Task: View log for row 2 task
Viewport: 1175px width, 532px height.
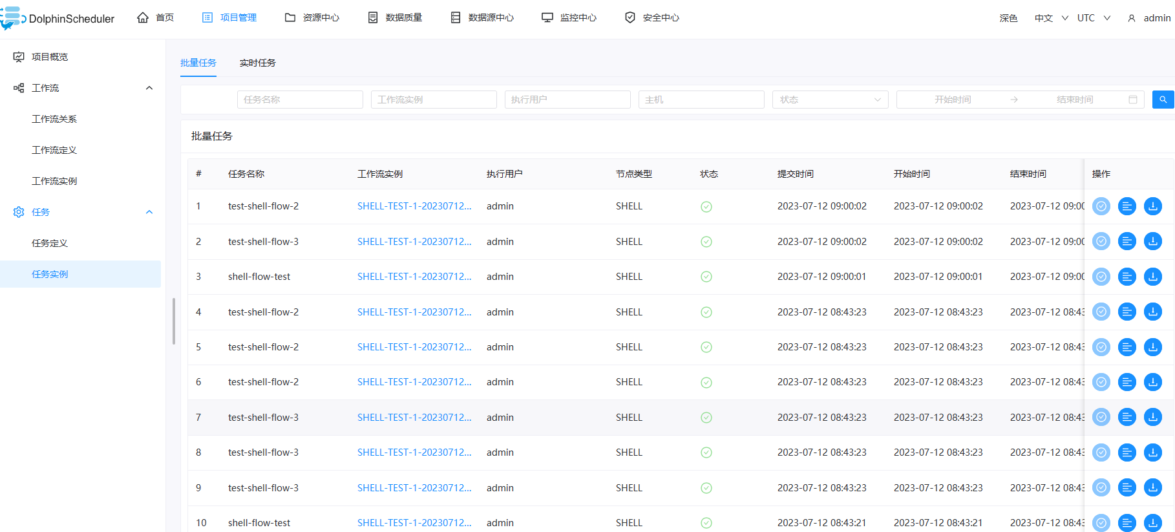Action: click(x=1127, y=241)
